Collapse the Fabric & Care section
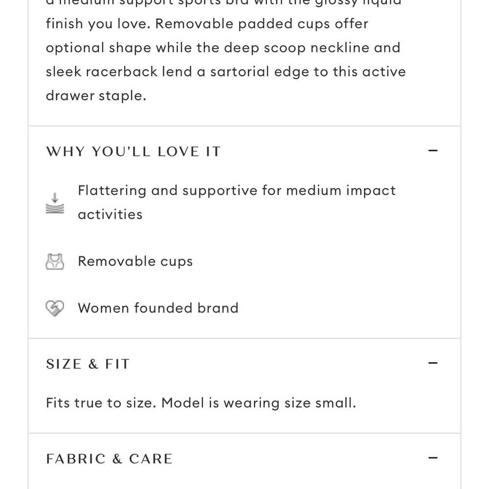Screen dimensions: 489x489 (x=433, y=458)
